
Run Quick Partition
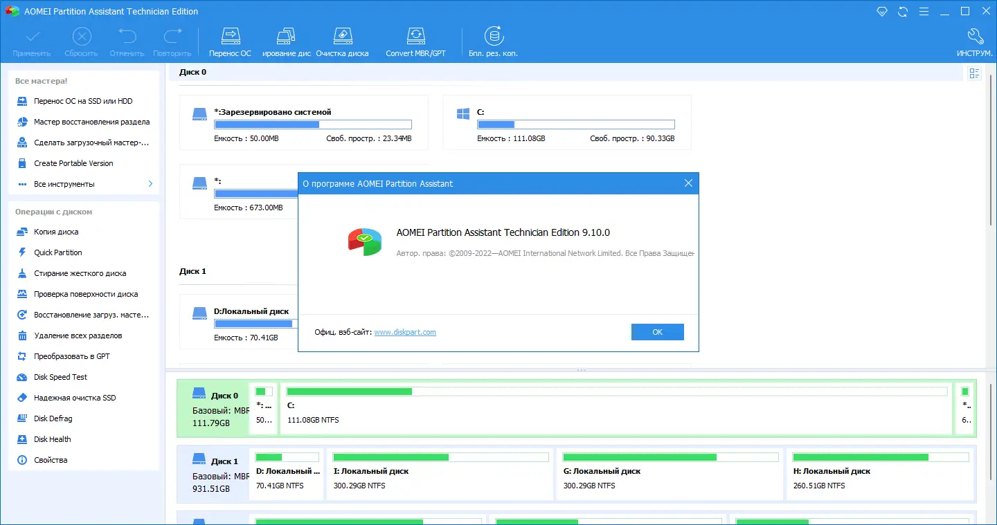tap(83, 252)
